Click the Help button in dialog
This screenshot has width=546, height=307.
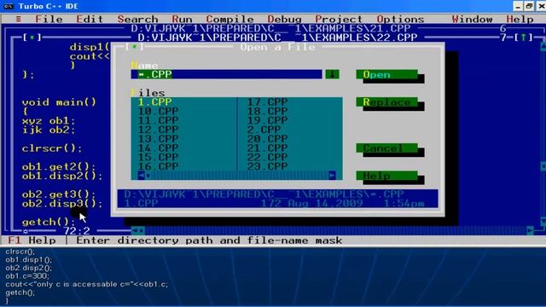pos(386,176)
